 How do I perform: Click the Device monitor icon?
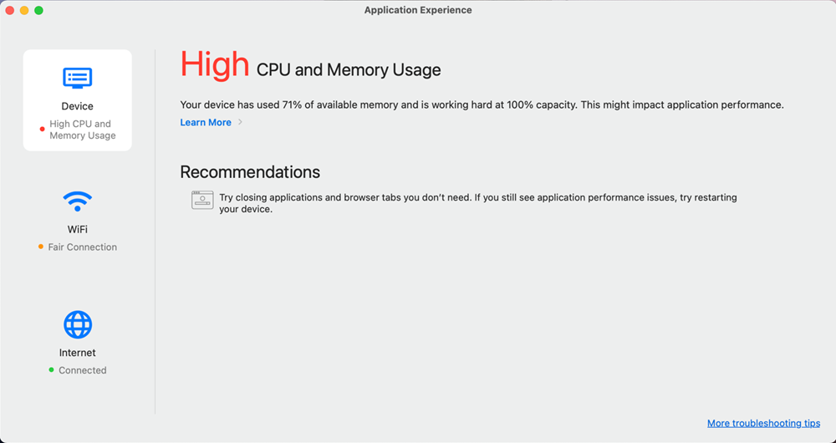click(x=78, y=79)
